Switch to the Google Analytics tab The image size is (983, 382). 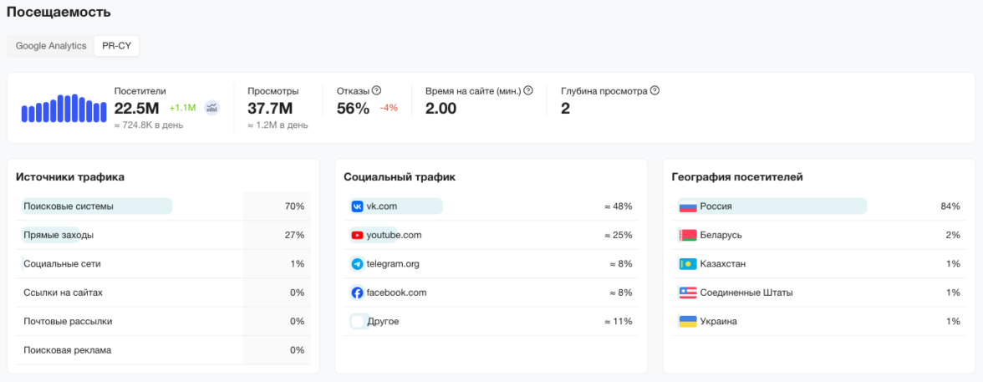(51, 46)
